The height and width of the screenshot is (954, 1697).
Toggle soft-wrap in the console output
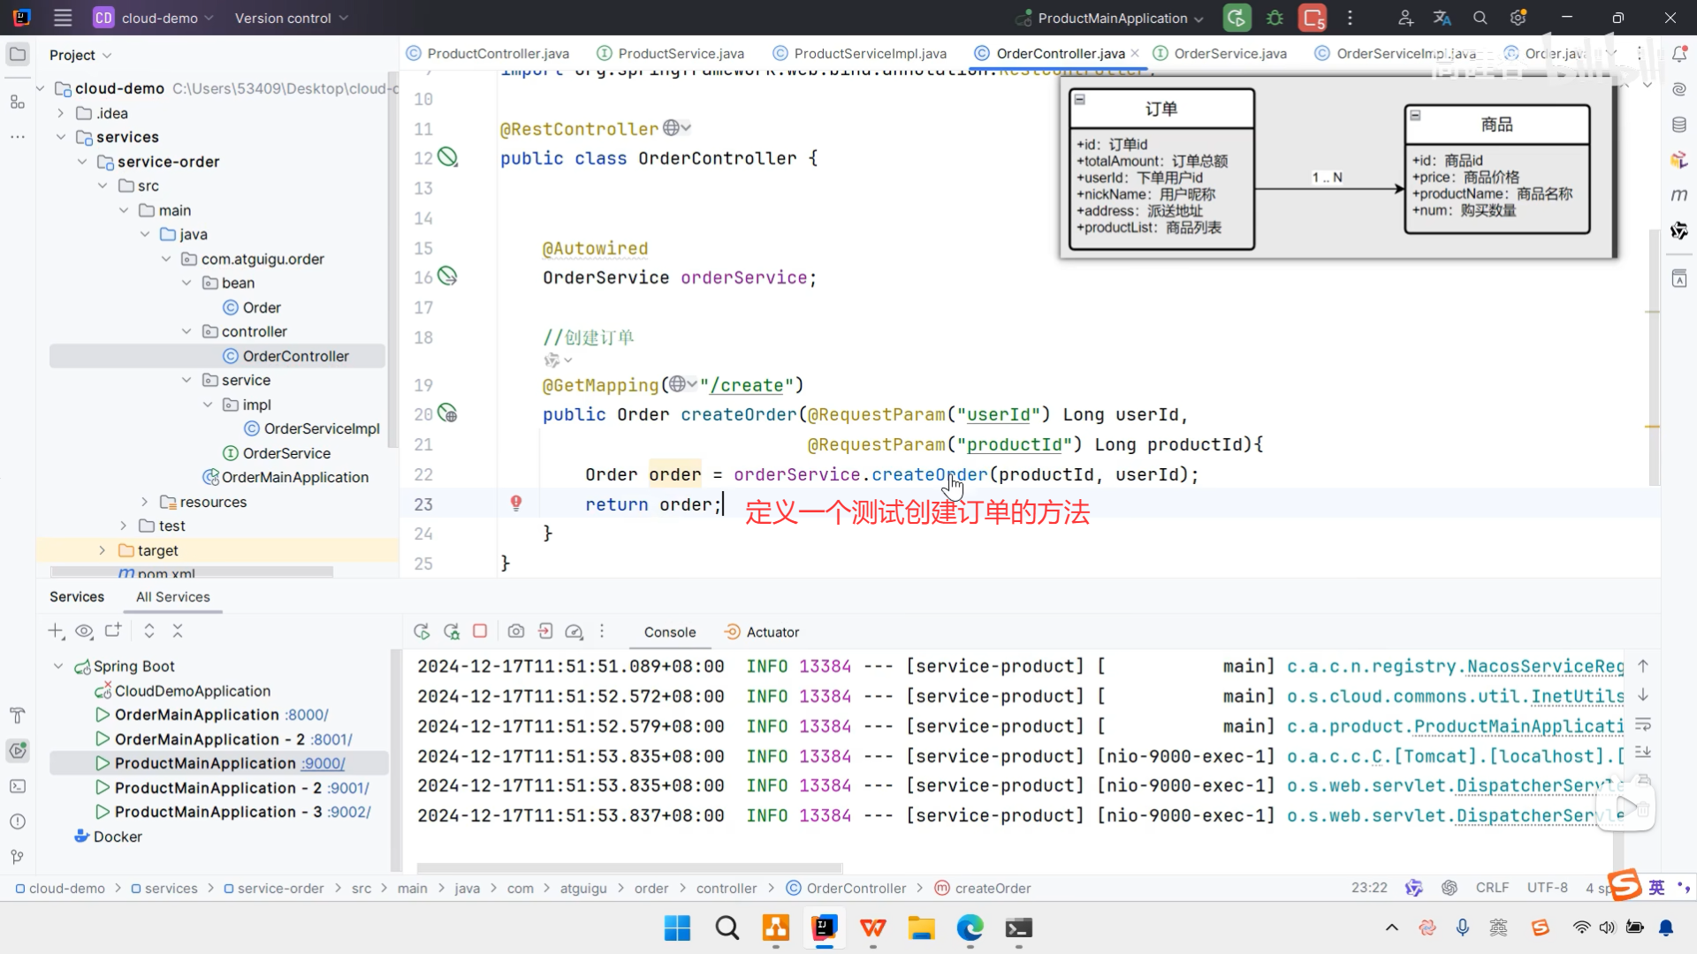[1643, 724]
